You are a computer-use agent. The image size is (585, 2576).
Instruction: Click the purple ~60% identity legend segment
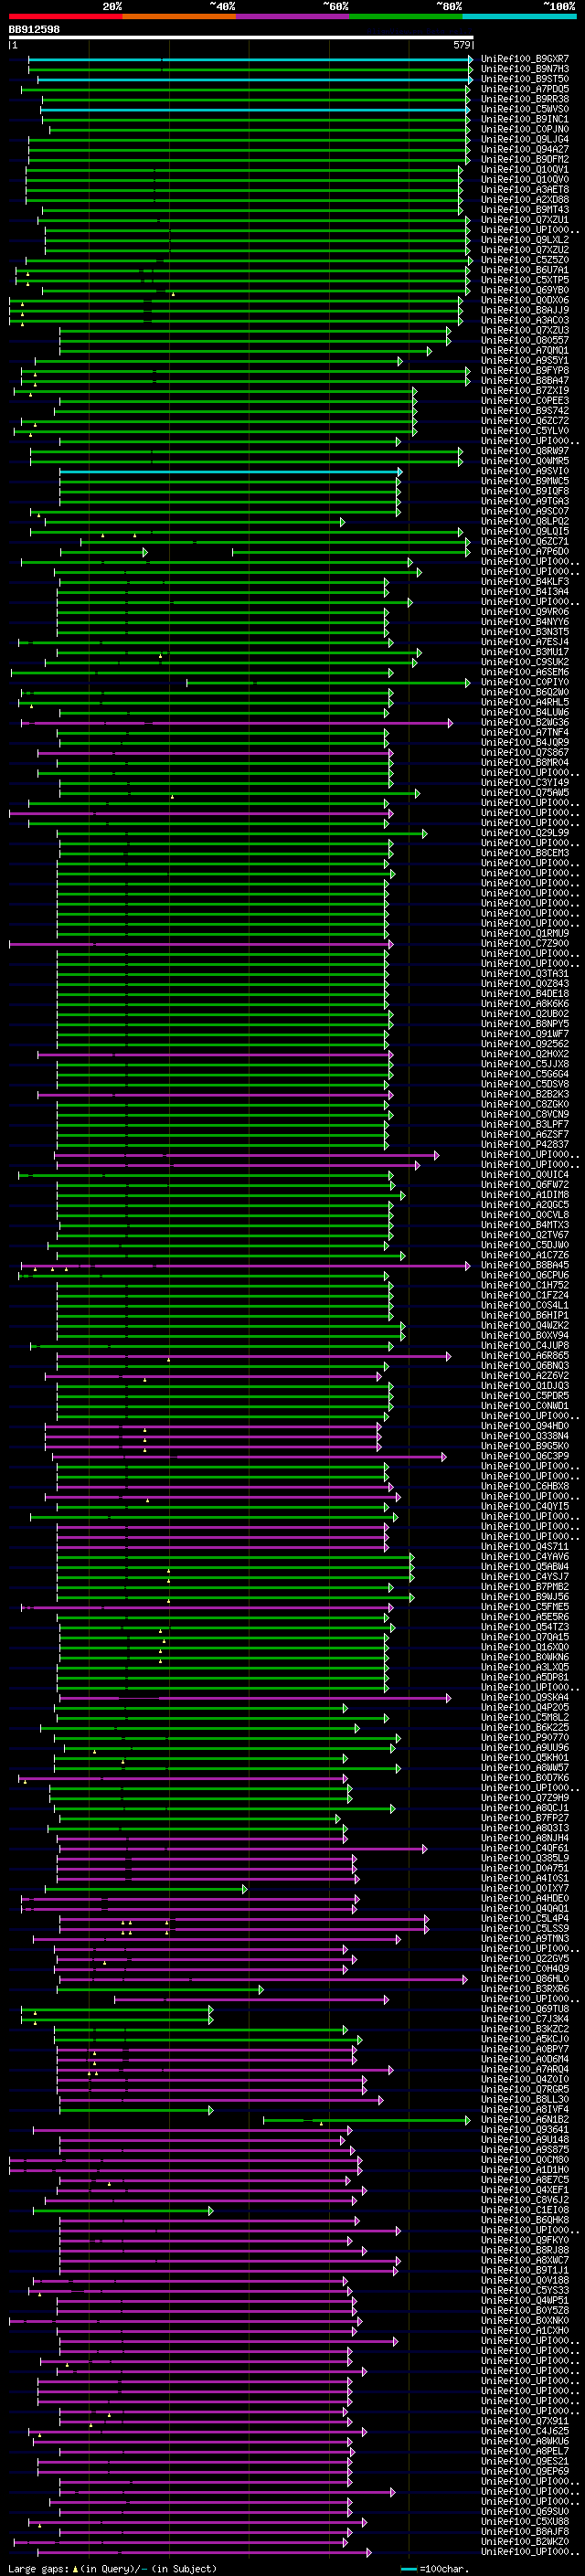[293, 17]
